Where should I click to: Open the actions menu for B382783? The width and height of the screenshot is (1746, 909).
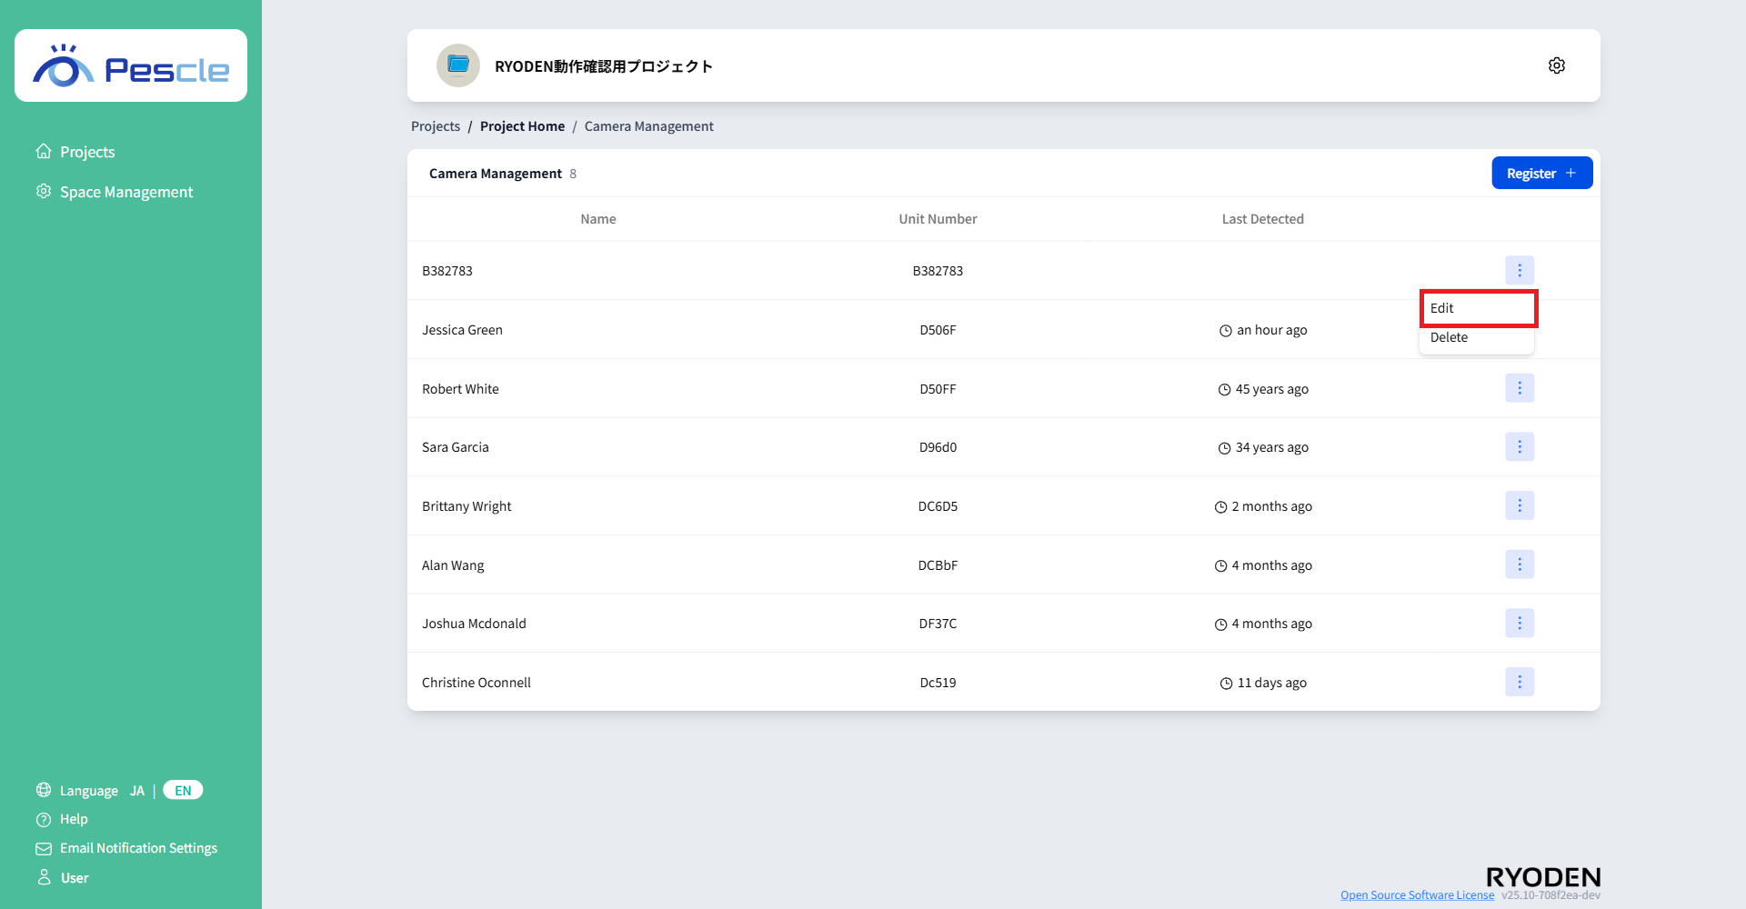[x=1519, y=270]
